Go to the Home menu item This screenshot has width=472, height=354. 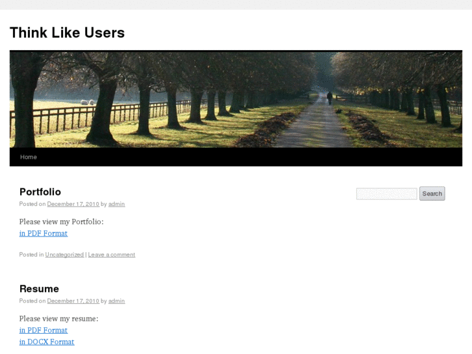29,157
